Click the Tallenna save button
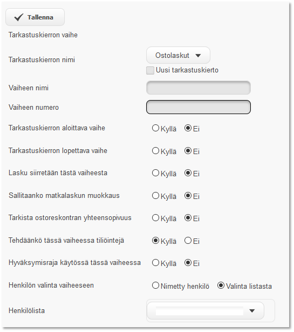This screenshot has width=294, height=332. [x=35, y=17]
